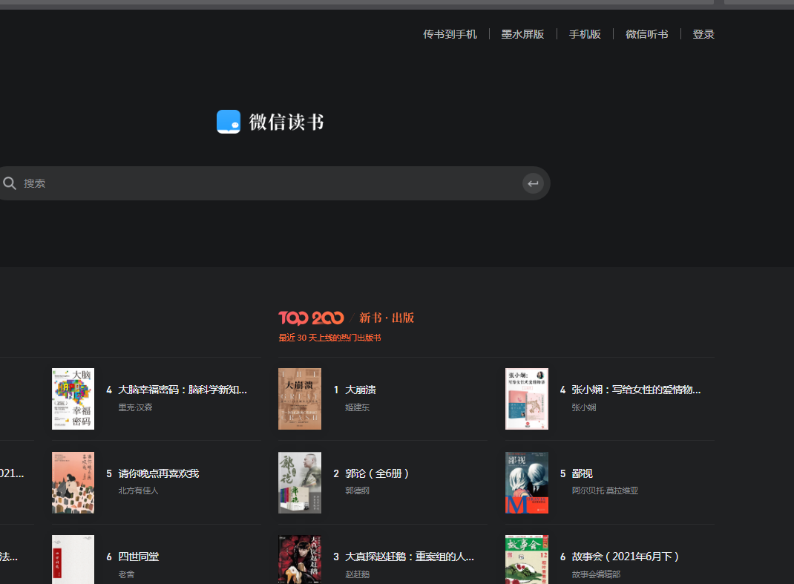Click author 姬建东
Viewport: 794px width, 584px height.
click(357, 407)
